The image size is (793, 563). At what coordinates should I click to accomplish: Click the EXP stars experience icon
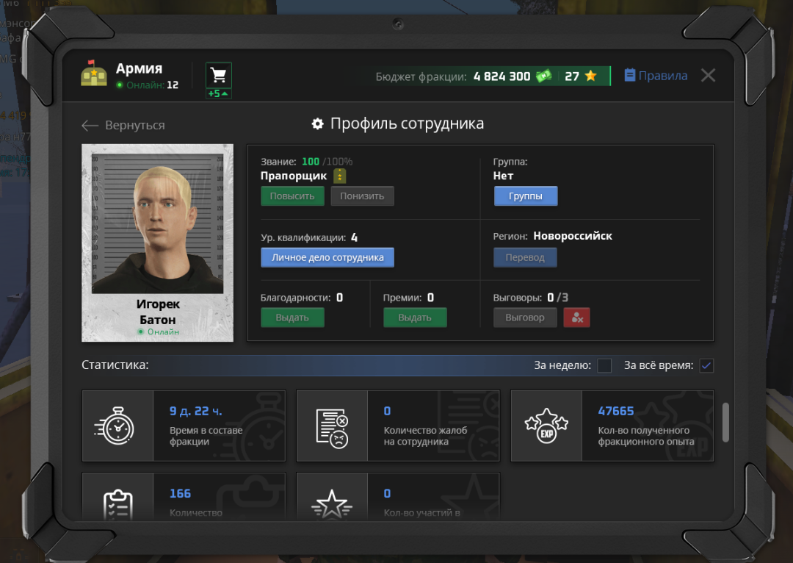546,426
